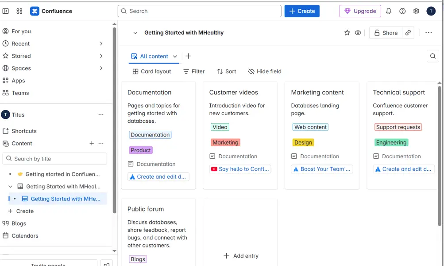
Task: Open the Filter options
Action: [x=194, y=71]
